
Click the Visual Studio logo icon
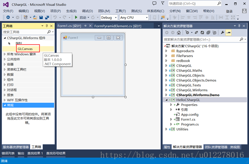pyautogui.click(x=6, y=4)
